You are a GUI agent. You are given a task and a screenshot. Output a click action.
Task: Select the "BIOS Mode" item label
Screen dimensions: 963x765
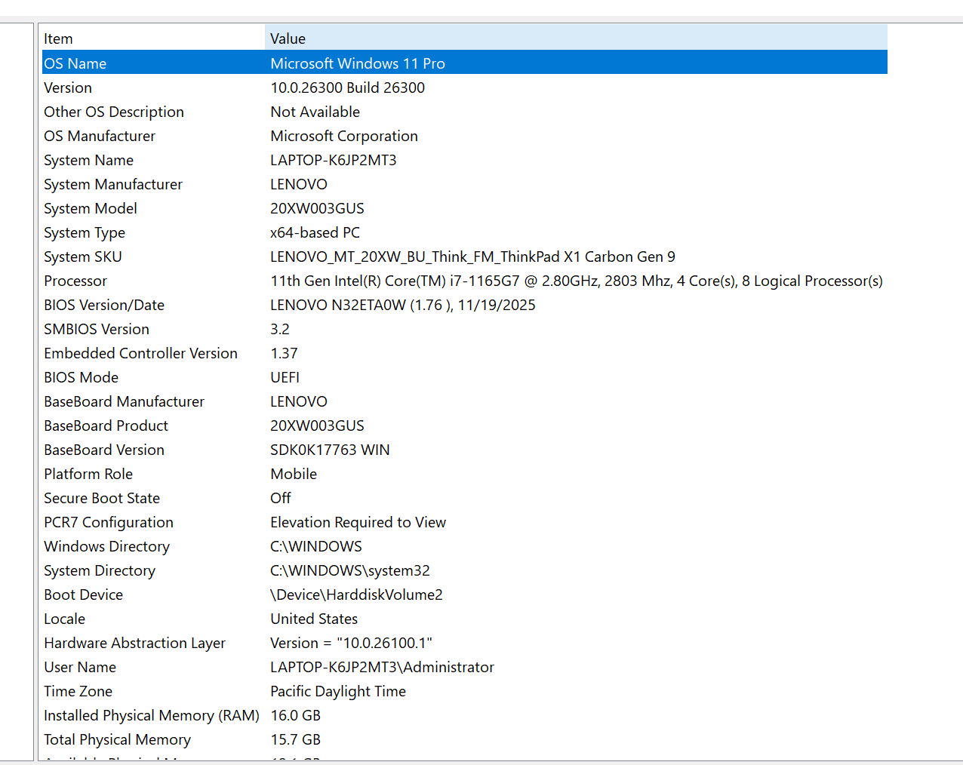(x=81, y=377)
